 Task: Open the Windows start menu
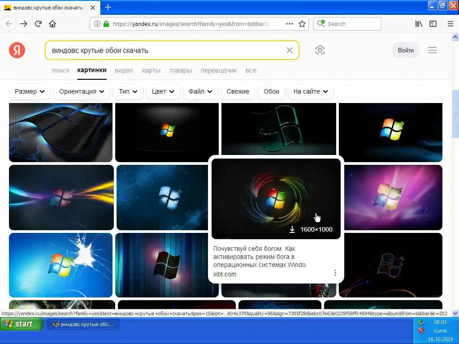(x=22, y=324)
